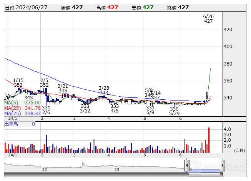Click the 3/28 peak label 343
251x181 pixels.
pyautogui.click(x=104, y=93)
